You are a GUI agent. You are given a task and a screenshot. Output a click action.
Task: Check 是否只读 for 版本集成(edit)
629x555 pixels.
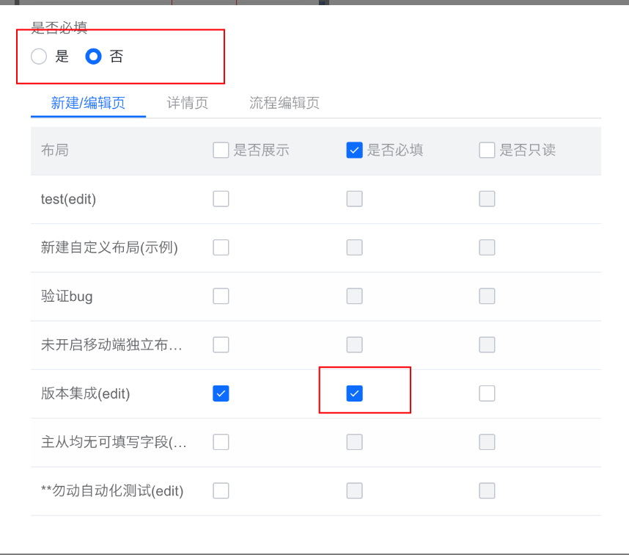click(x=487, y=393)
